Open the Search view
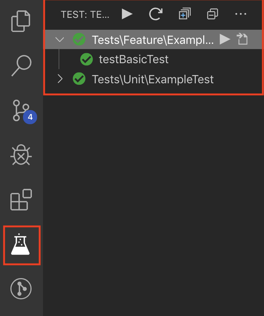 (21, 66)
